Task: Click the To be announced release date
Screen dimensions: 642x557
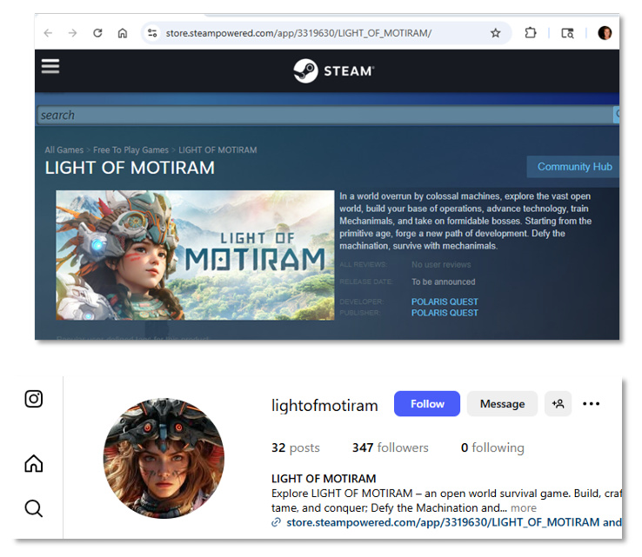Action: [x=444, y=282]
